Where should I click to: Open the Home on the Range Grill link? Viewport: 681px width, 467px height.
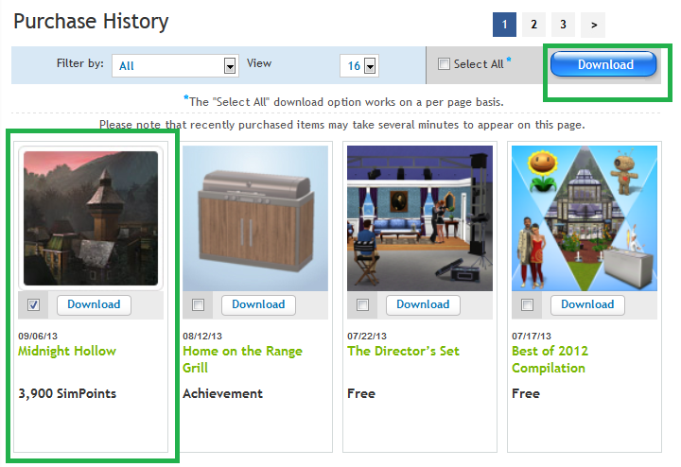click(x=242, y=359)
